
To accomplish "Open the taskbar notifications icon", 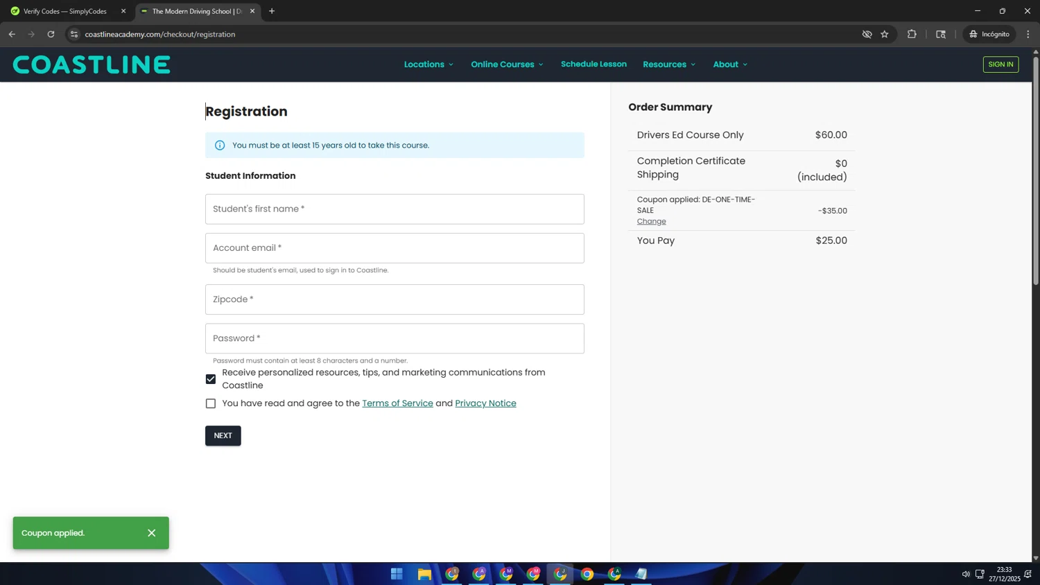I will tap(1028, 574).
